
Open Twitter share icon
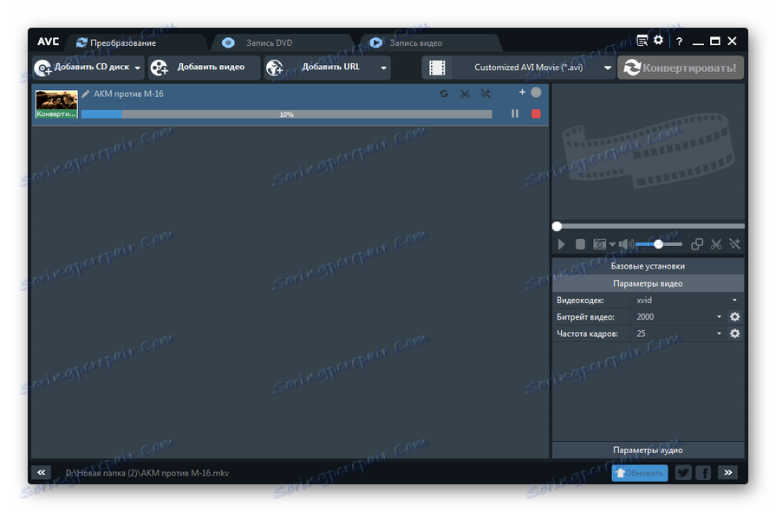pos(683,473)
